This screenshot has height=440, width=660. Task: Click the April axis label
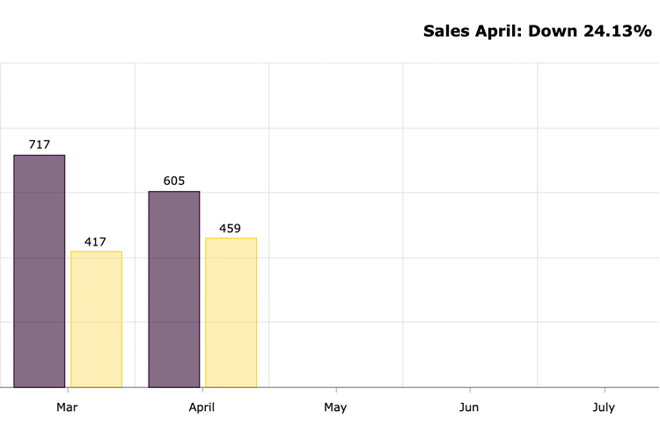click(x=202, y=407)
